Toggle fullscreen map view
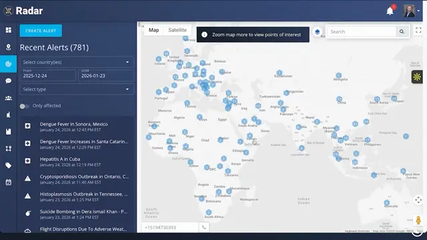 coord(418,30)
